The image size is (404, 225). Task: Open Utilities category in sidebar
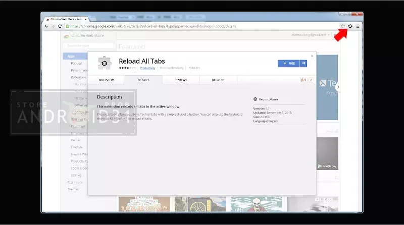pos(76,176)
